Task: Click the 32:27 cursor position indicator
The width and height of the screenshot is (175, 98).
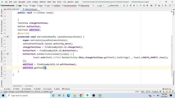Action: [x=137, y=92]
